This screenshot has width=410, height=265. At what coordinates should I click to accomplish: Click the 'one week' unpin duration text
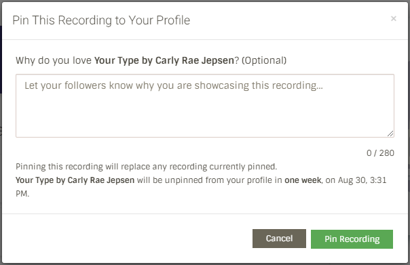tap(303, 180)
